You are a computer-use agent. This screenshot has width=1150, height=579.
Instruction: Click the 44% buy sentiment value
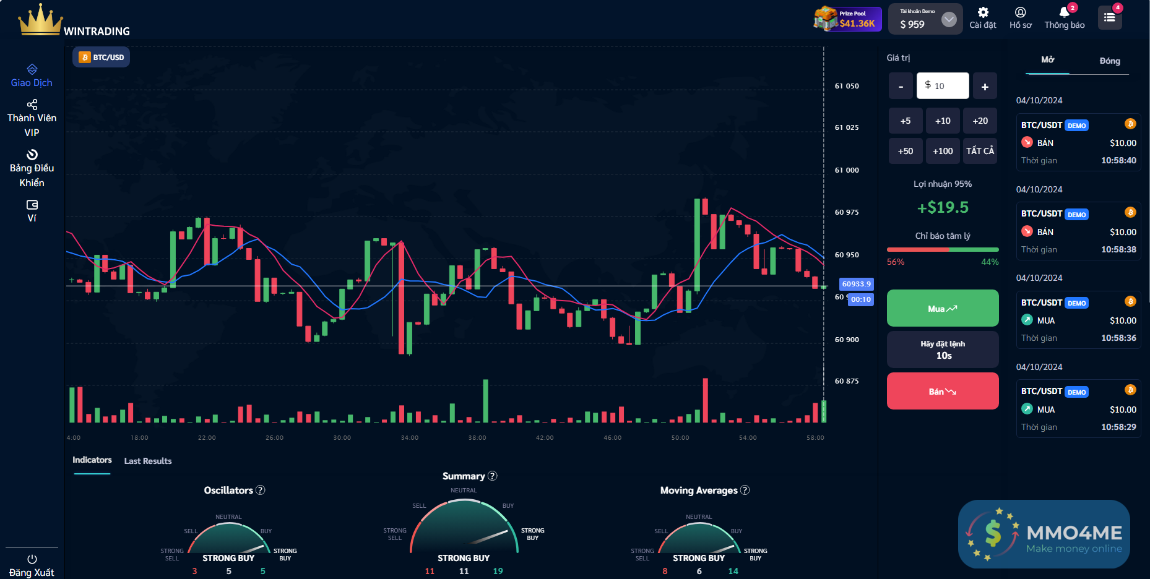pos(990,262)
